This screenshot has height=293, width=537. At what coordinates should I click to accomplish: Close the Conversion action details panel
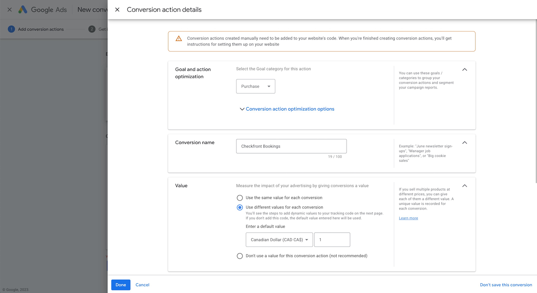pyautogui.click(x=117, y=10)
